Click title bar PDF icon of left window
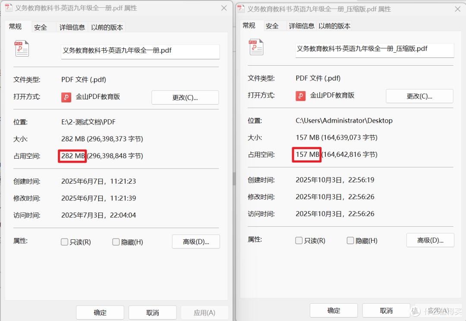Image resolution: width=466 pixels, height=321 pixels. coord(9,8)
